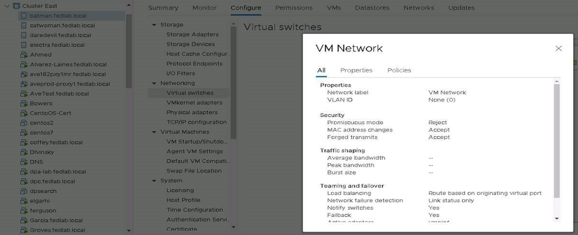Click the VM Network dialog scrollbar
The width and height of the screenshot is (578, 235).
coord(556,141)
